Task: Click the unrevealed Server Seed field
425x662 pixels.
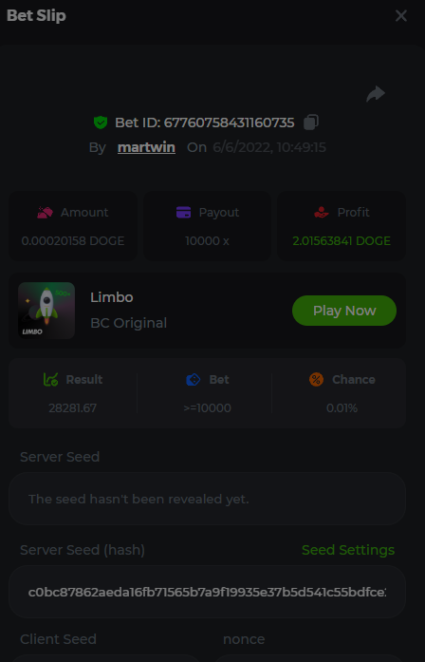Action: tap(207, 499)
